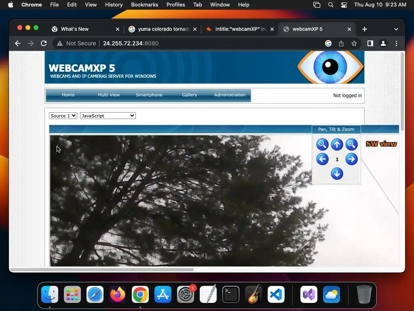Open TextEdit from the dock
This screenshot has width=414, height=311.
[x=208, y=294]
